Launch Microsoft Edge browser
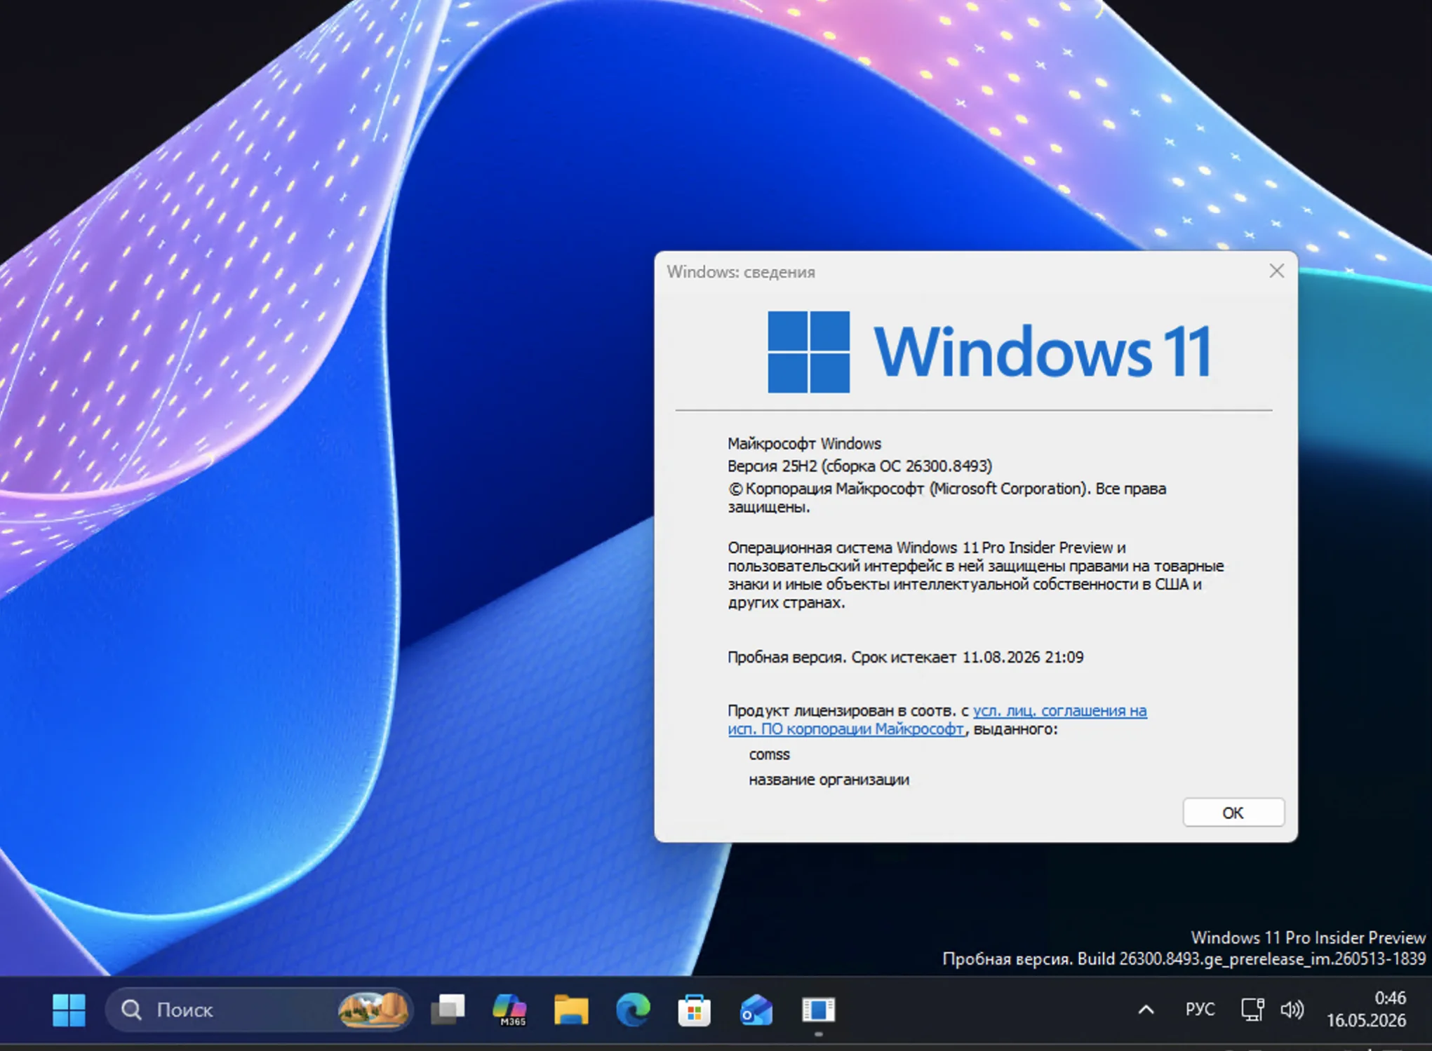 click(x=633, y=1010)
